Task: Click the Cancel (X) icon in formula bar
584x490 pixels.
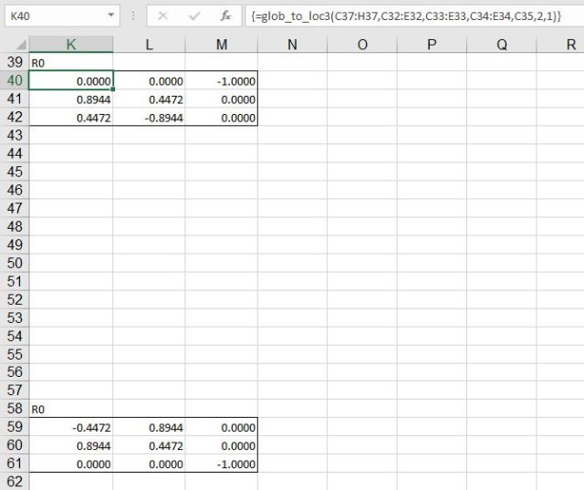Action: [162, 16]
